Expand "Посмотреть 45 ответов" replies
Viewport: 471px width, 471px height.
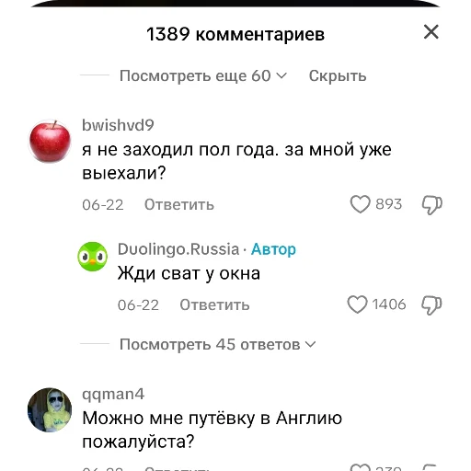217,344
